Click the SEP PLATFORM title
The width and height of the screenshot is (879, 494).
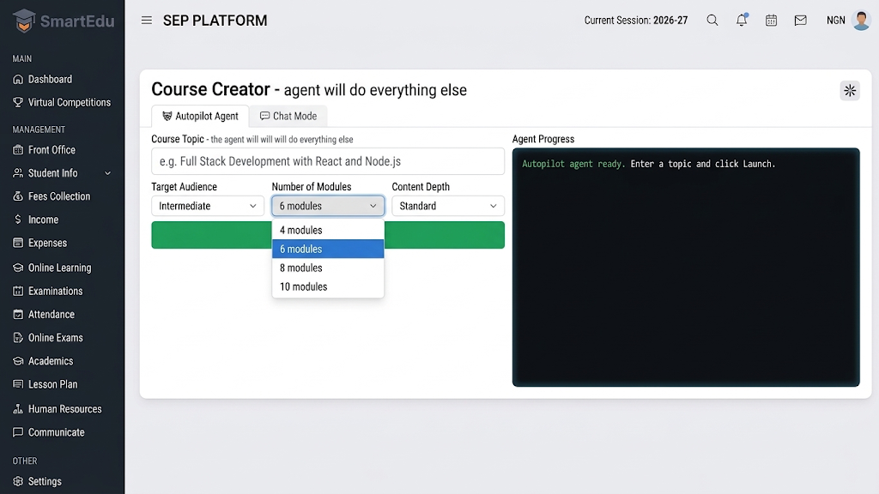pos(215,21)
